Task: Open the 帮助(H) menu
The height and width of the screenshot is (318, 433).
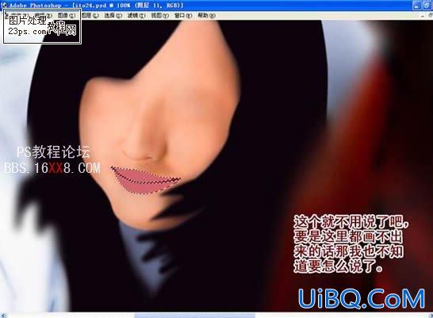Action: 206,15
